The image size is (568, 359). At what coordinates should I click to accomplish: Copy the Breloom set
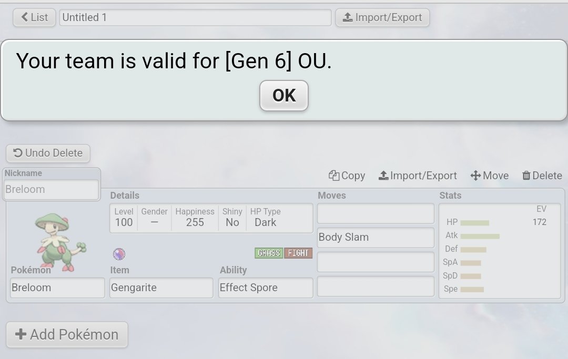(347, 176)
